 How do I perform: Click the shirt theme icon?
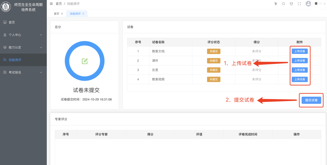click(291, 4)
